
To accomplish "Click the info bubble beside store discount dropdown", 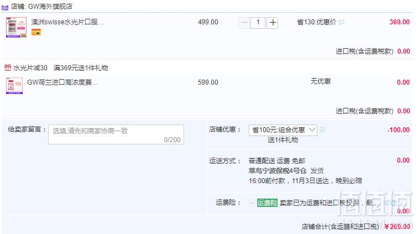I will (322, 129).
